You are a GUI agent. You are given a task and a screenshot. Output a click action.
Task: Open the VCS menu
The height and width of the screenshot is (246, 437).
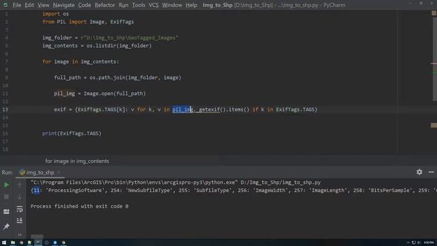coord(154,5)
